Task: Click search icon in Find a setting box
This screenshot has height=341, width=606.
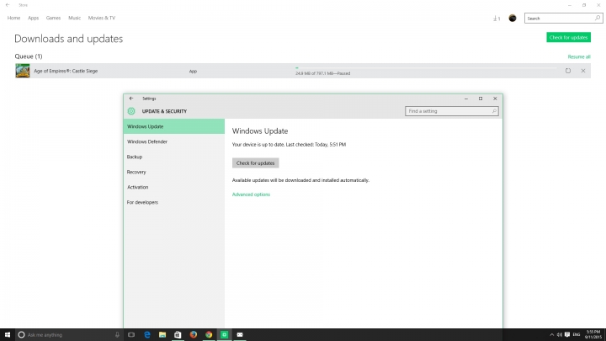Action: 494,111
